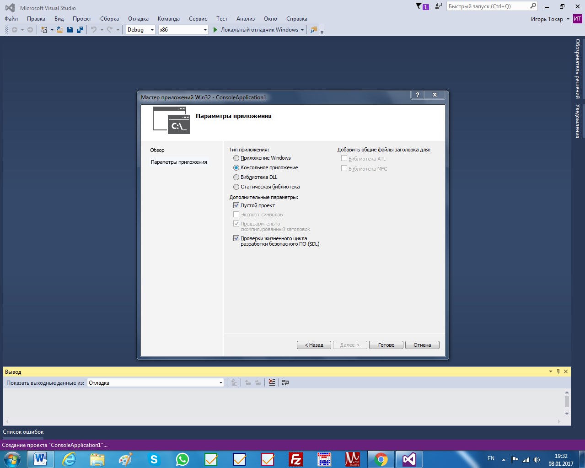
Task: Expand the New Project dropdown arrow
Action: 52,30
